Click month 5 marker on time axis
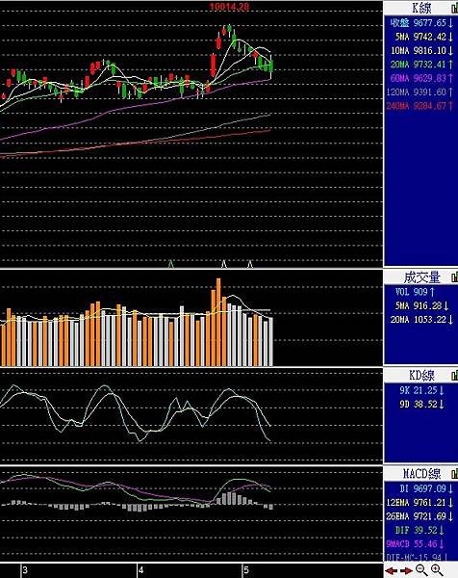This screenshot has width=458, height=578. click(x=246, y=570)
